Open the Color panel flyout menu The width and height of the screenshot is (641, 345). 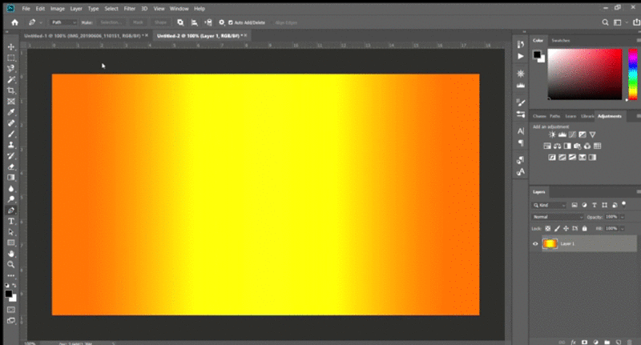[638, 40]
